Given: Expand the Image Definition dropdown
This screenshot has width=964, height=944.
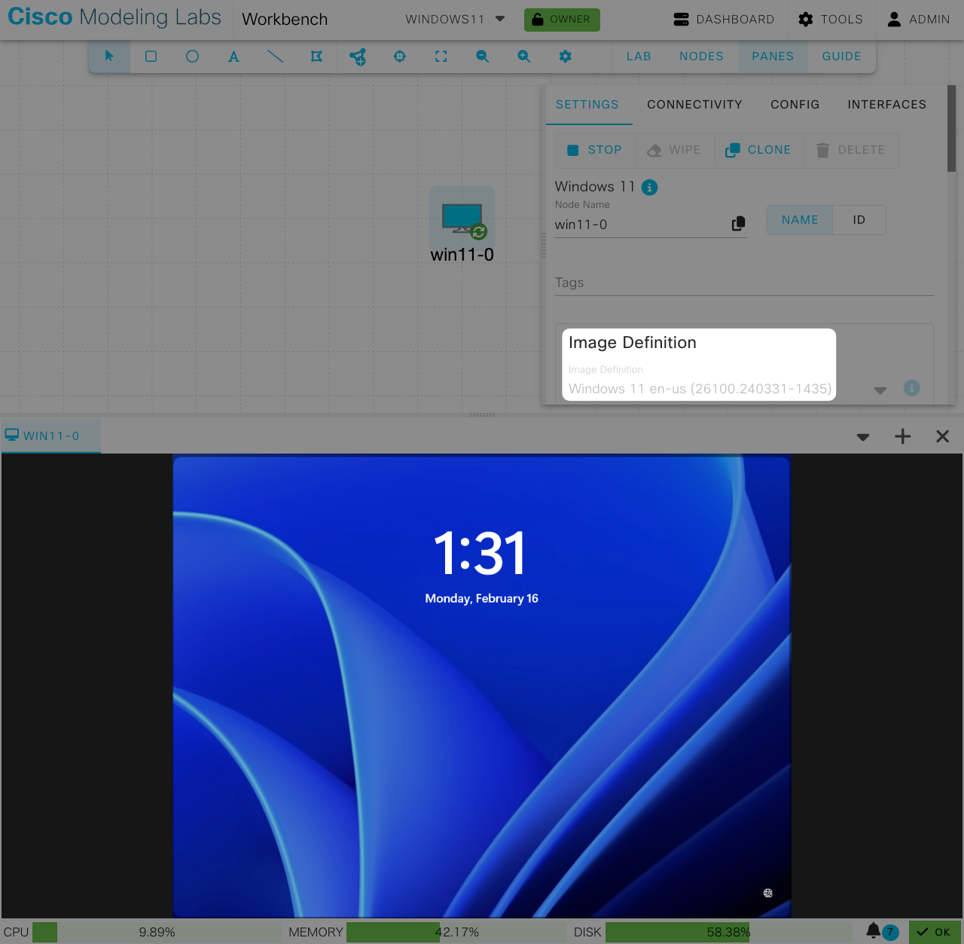Looking at the screenshot, I should 880,390.
